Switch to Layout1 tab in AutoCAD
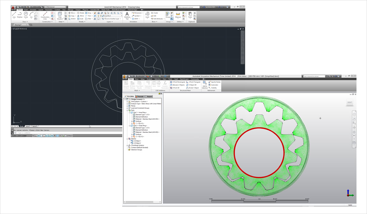 [28, 126]
